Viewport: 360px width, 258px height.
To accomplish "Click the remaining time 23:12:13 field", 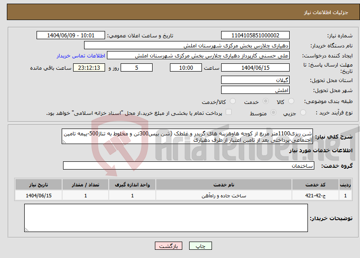I will click(x=89, y=67).
